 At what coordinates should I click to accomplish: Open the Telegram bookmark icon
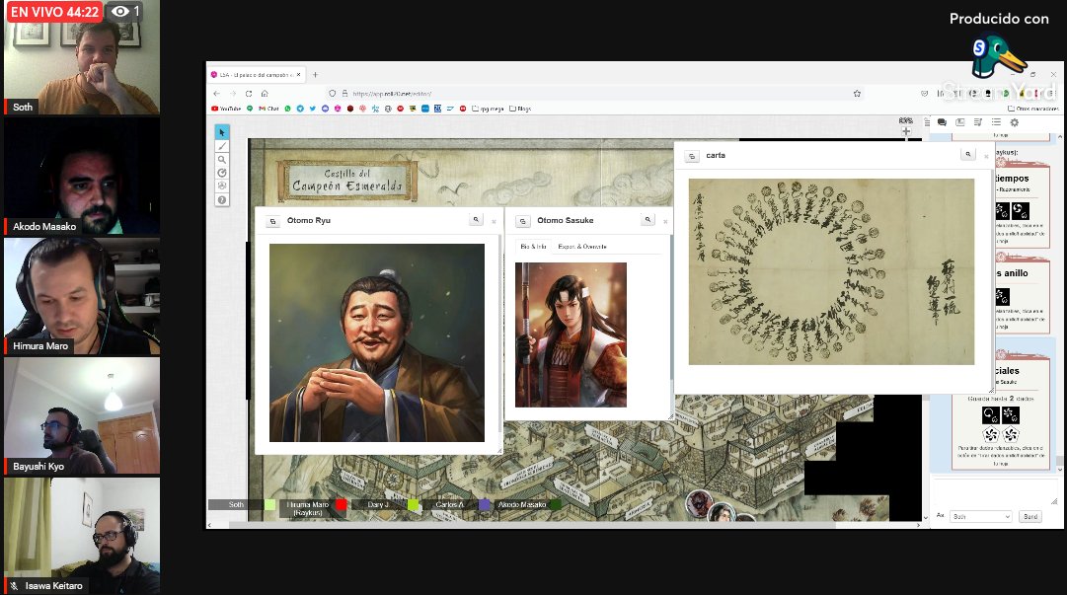[x=300, y=109]
